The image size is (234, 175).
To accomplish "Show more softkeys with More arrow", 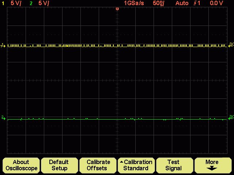I will 213,165.
